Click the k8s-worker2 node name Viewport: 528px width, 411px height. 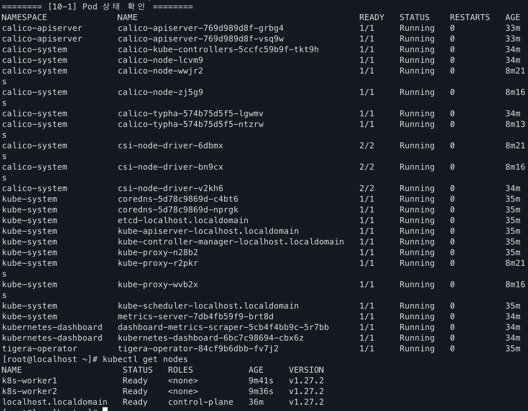click(x=30, y=392)
